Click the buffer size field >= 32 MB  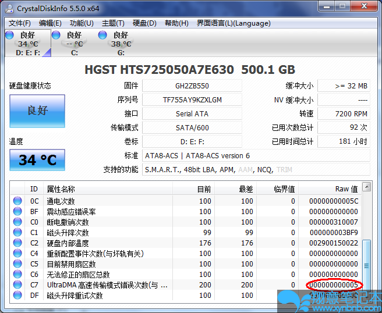click(344, 86)
